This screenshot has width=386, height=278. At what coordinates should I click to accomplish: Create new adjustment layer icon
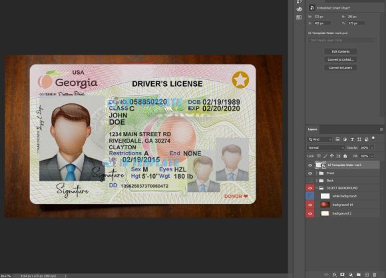click(350, 274)
